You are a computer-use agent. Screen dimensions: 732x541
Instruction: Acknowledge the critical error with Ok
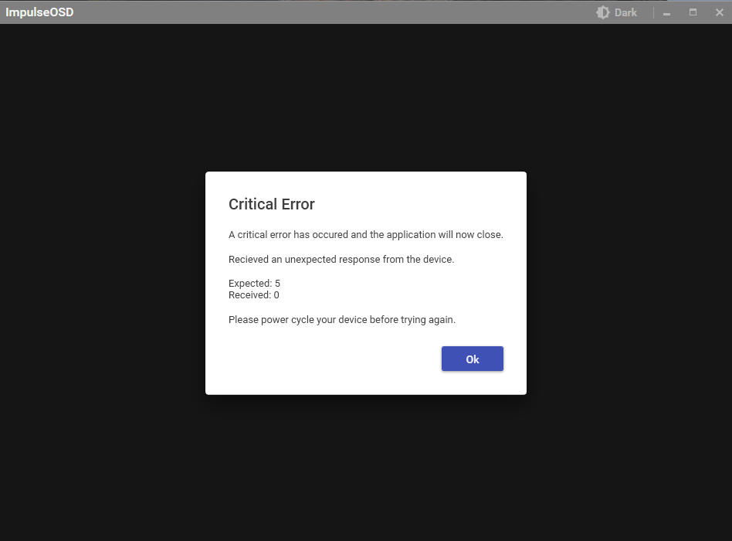point(472,359)
